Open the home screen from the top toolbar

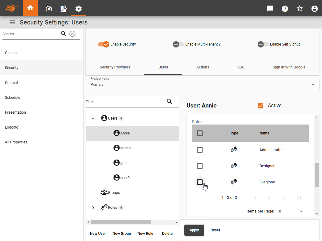click(x=30, y=8)
